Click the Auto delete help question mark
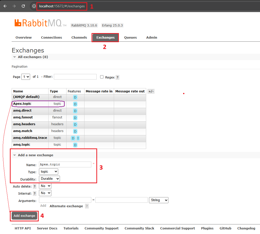 click(34, 186)
